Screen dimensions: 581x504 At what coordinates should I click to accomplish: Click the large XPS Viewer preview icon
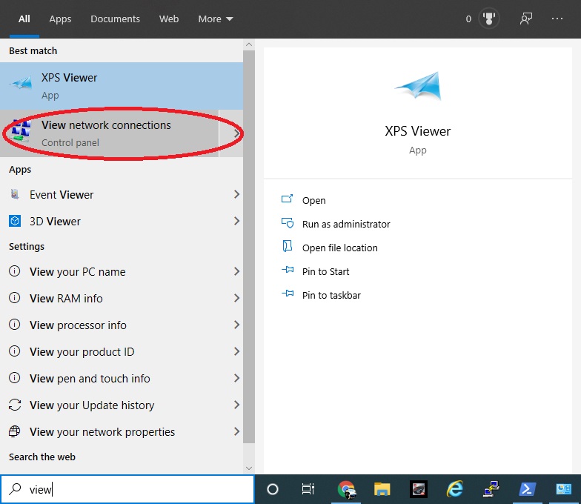(x=418, y=86)
